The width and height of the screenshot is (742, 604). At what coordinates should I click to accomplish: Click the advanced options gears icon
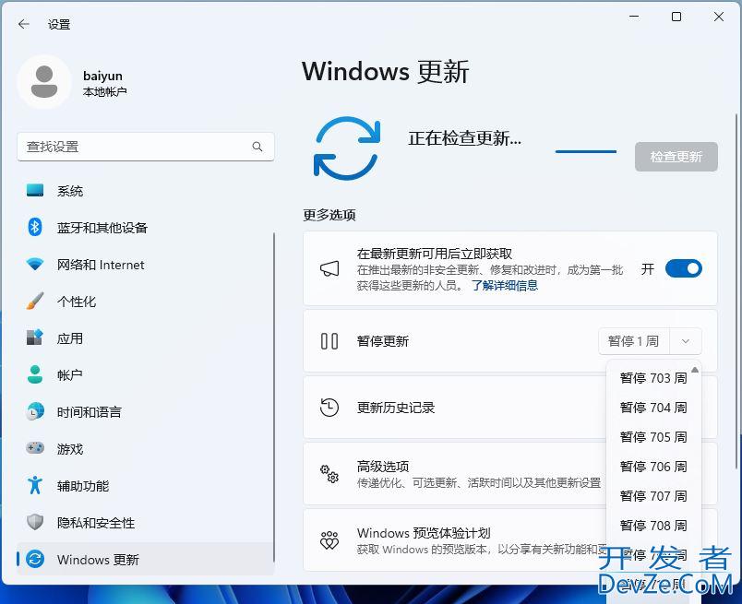pos(329,474)
